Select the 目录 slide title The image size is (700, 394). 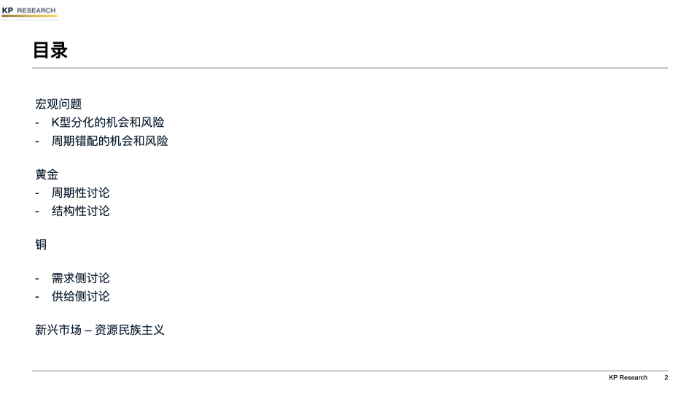coord(50,50)
